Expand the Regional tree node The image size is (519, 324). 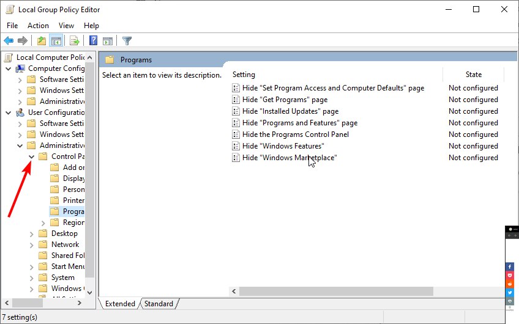point(43,223)
